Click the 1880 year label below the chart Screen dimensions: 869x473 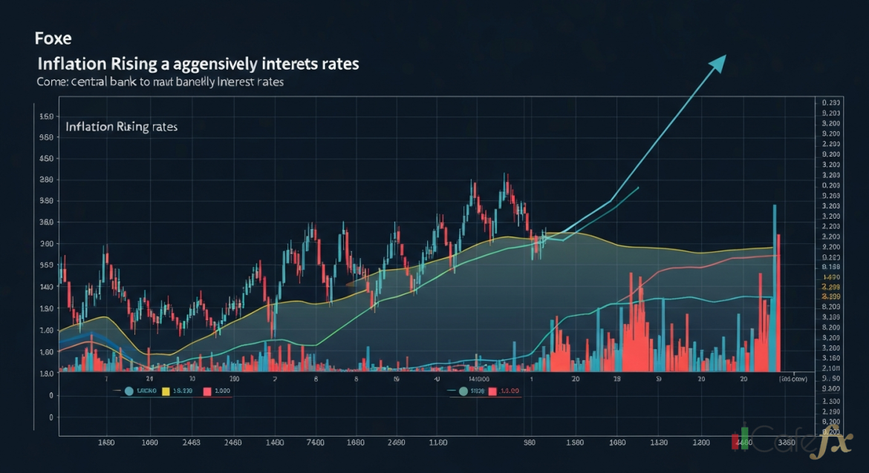(106, 442)
